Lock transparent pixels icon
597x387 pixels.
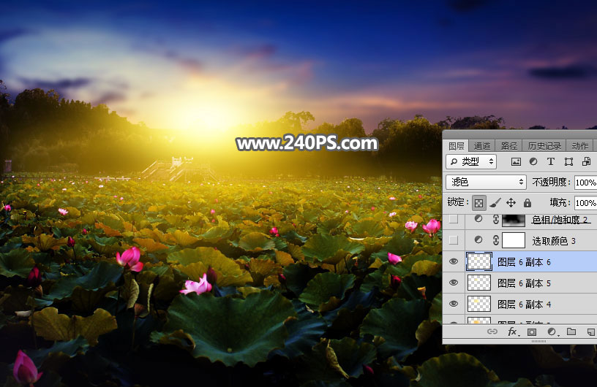pyautogui.click(x=479, y=203)
